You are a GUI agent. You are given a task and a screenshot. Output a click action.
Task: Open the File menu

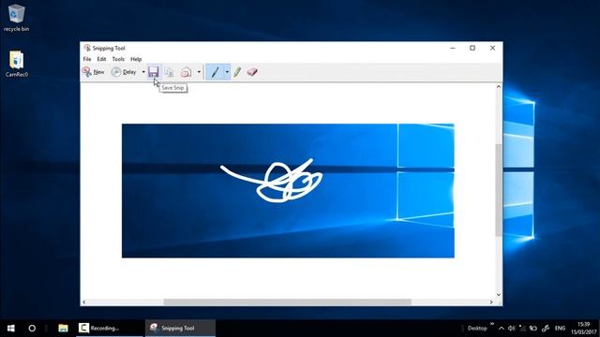click(87, 59)
